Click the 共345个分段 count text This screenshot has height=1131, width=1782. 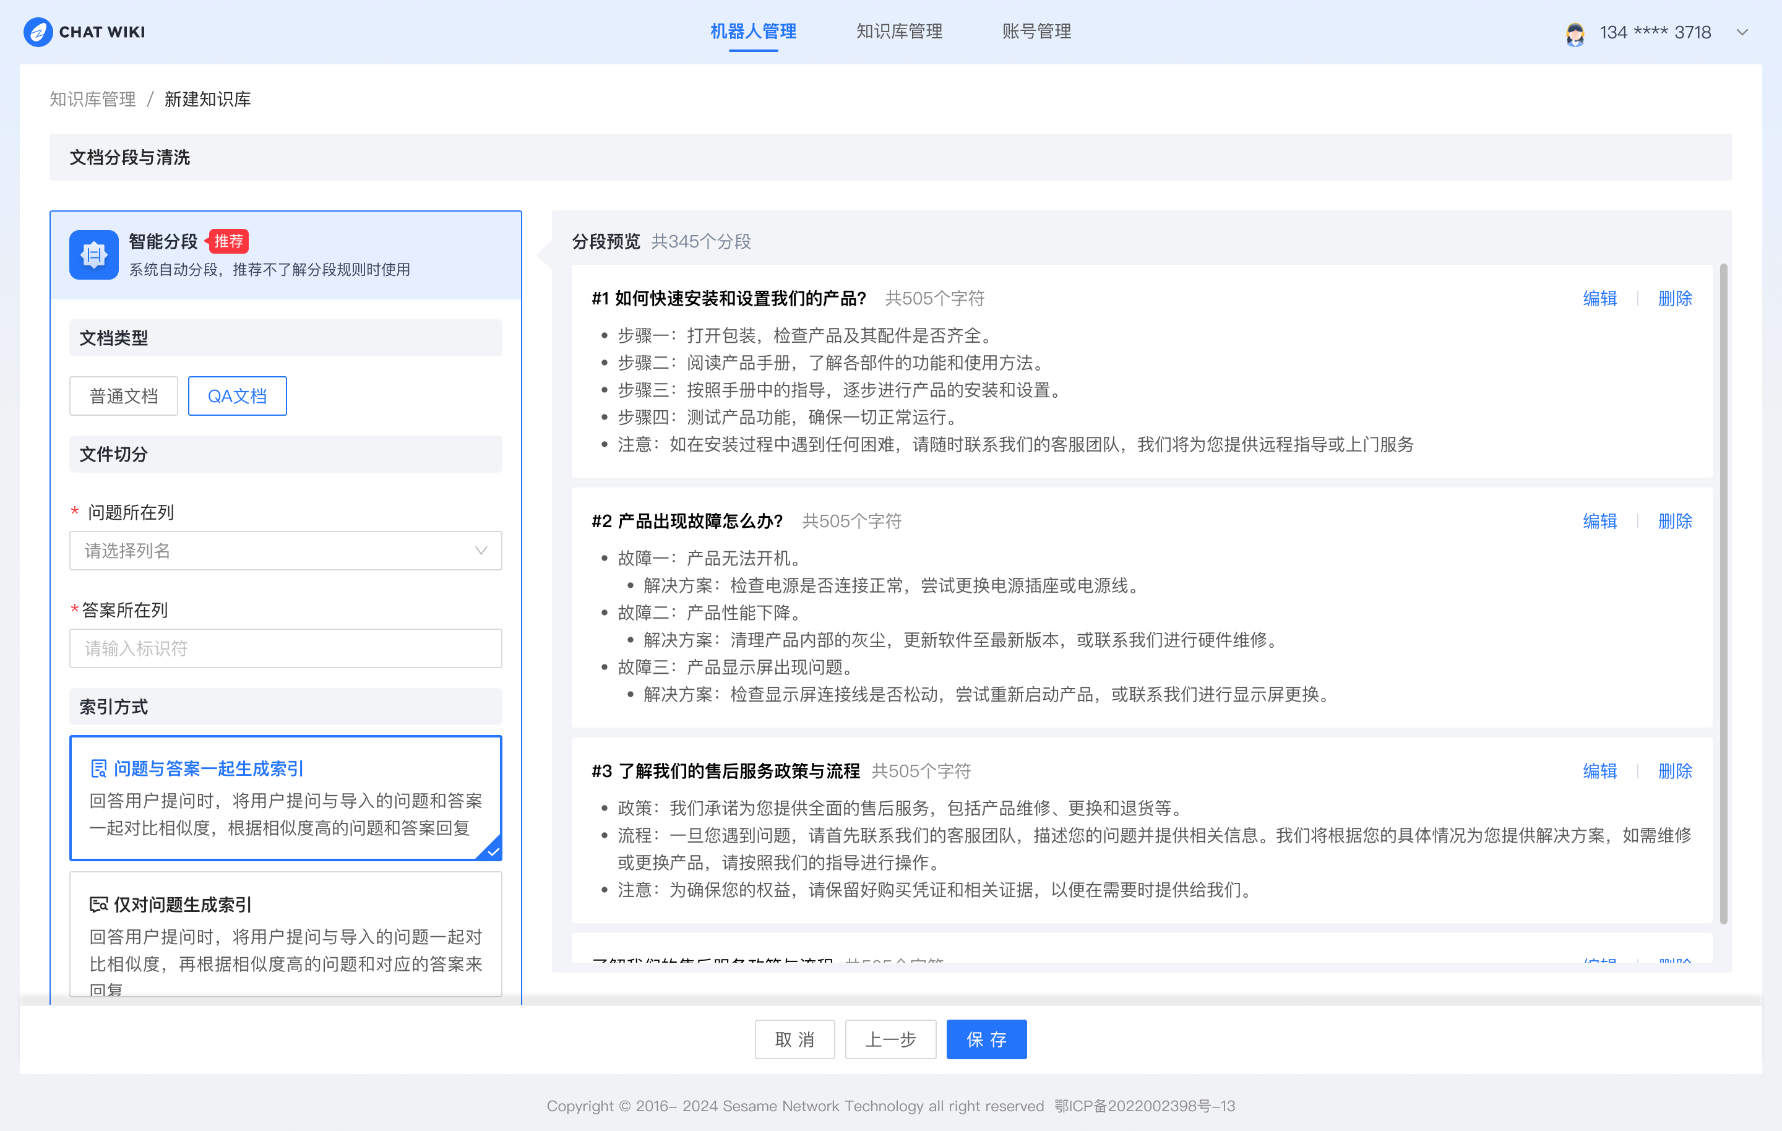pyautogui.click(x=701, y=241)
